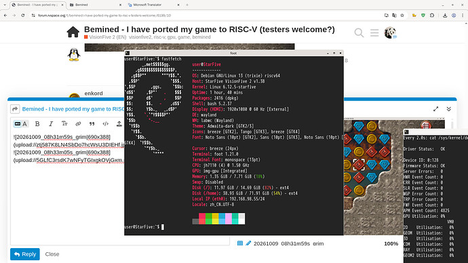Viewport: 468px width, 263px height.
Task: Switch to the Bemined browser tab
Action: click(x=95, y=5)
